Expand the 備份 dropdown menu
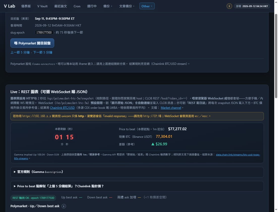 point(108,6)
